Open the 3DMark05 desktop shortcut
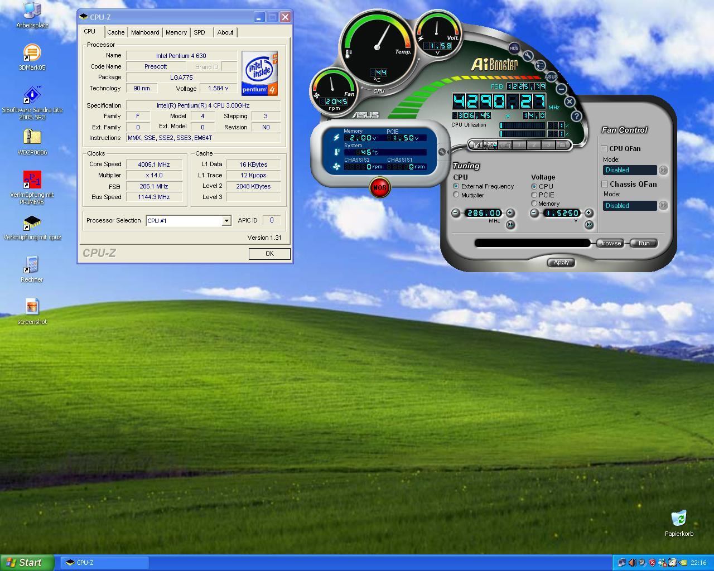Image resolution: width=714 pixels, height=571 pixels. 32,58
